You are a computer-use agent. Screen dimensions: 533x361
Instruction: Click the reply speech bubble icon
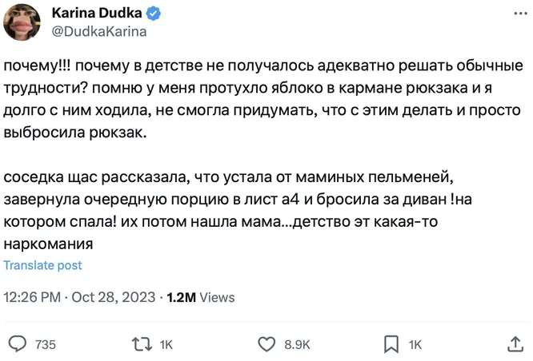point(18,344)
